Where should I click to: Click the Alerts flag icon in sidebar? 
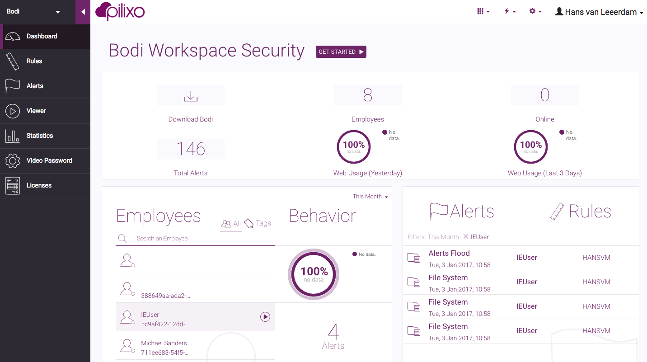coord(13,86)
